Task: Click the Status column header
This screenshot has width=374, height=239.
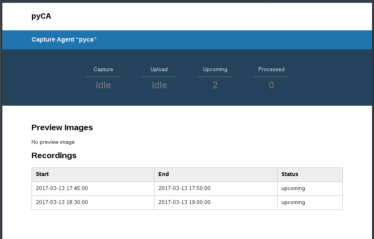Action: click(x=289, y=174)
